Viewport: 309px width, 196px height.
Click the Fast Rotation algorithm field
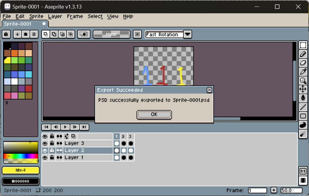164,34
